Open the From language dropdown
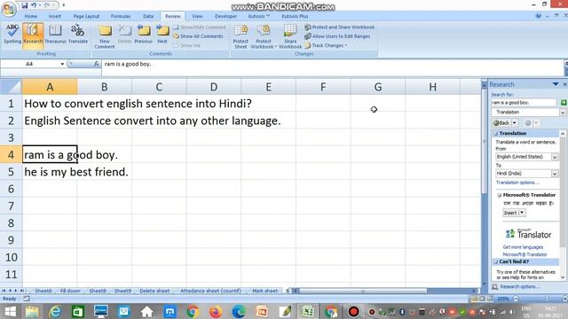 555,157
